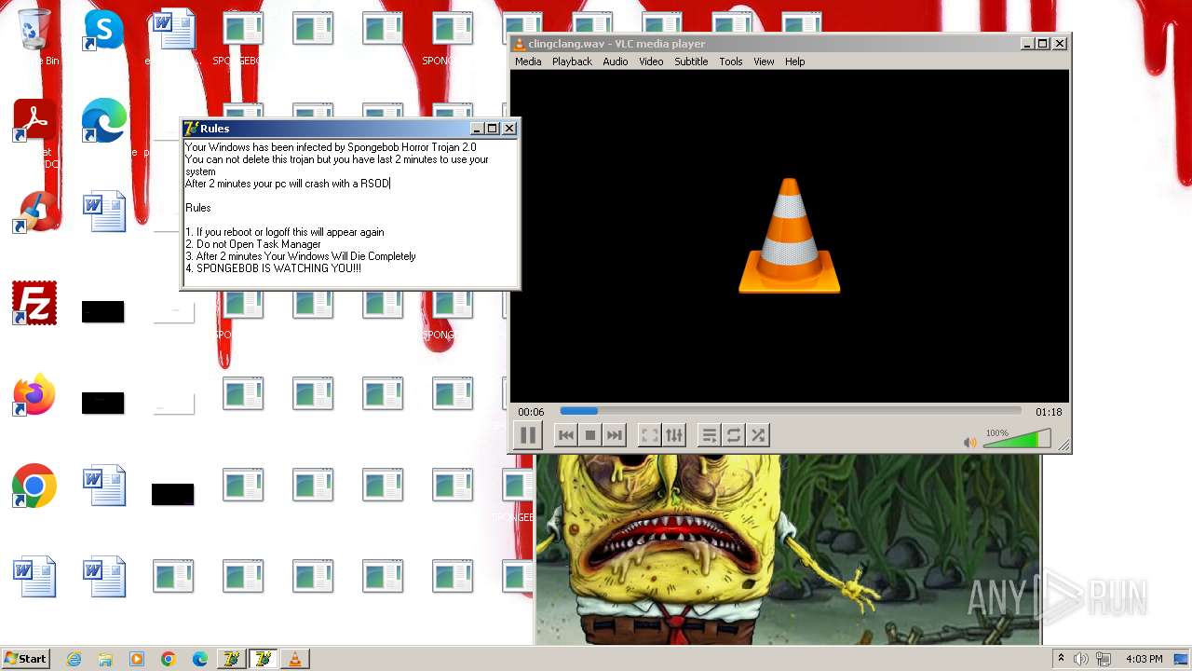This screenshot has height=671, width=1192.
Task: Open the CCleaner desktop shortcut
Action: pyautogui.click(x=34, y=212)
